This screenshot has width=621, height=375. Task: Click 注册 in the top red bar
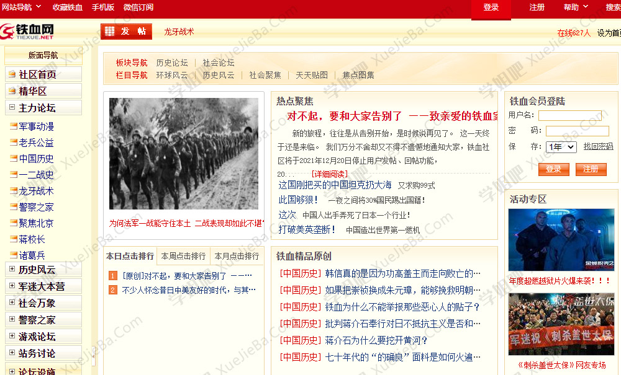coord(537,7)
